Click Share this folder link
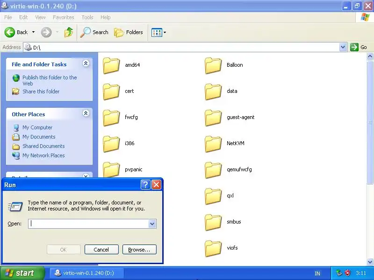Screen dimensions: 374x280 click(41, 91)
